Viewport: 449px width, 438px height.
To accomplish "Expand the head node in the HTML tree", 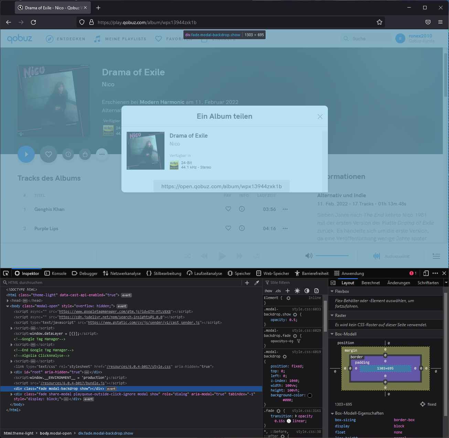I will tap(8, 300).
